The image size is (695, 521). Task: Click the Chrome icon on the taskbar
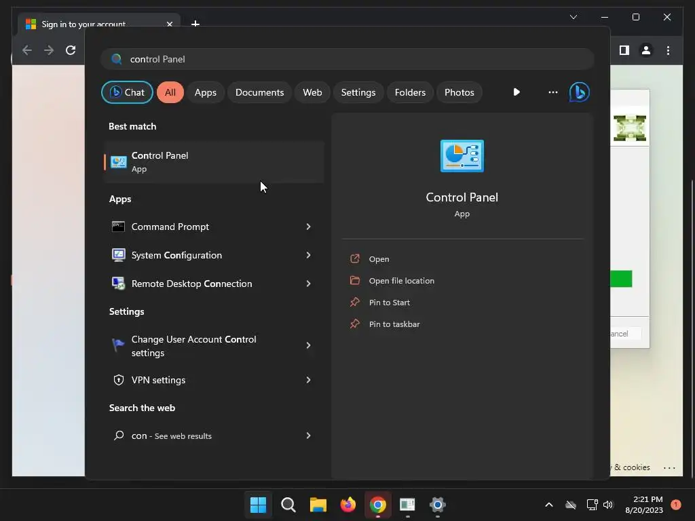click(x=377, y=505)
